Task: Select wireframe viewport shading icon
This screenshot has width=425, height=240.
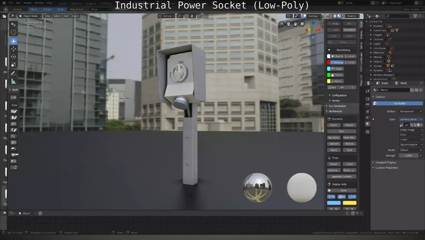Action: pyautogui.click(x=331, y=16)
